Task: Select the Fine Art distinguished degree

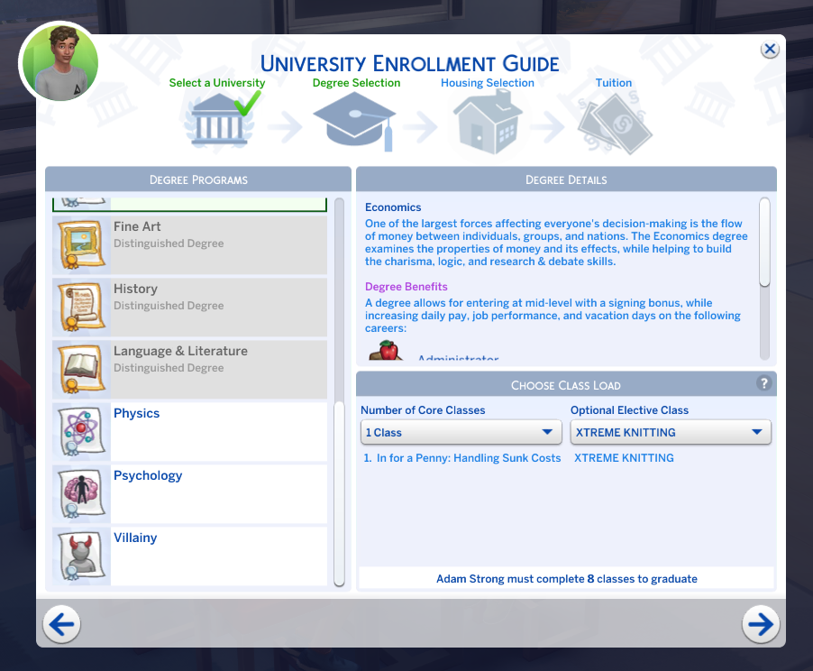Action: (190, 245)
